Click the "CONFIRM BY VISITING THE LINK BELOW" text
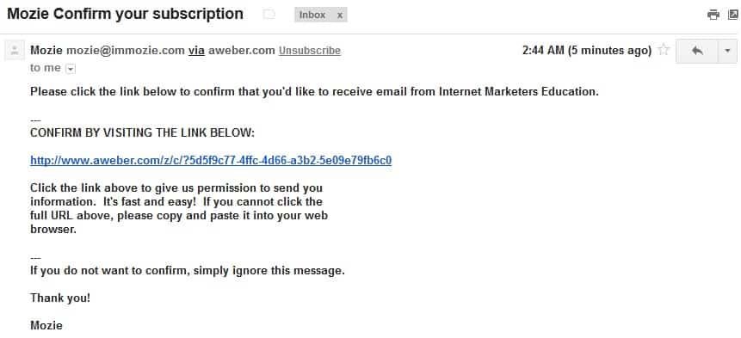741x338 pixels. tap(142, 133)
